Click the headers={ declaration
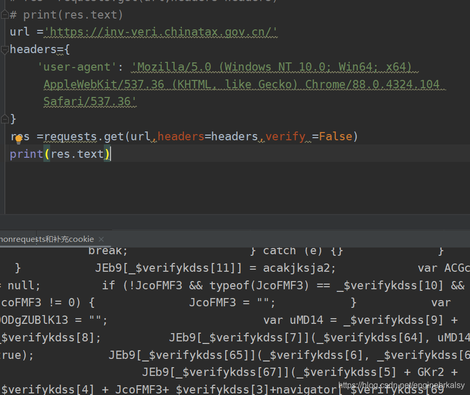 point(40,50)
